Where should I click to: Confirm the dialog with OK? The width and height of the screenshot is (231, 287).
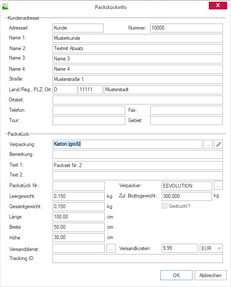[x=176, y=275]
